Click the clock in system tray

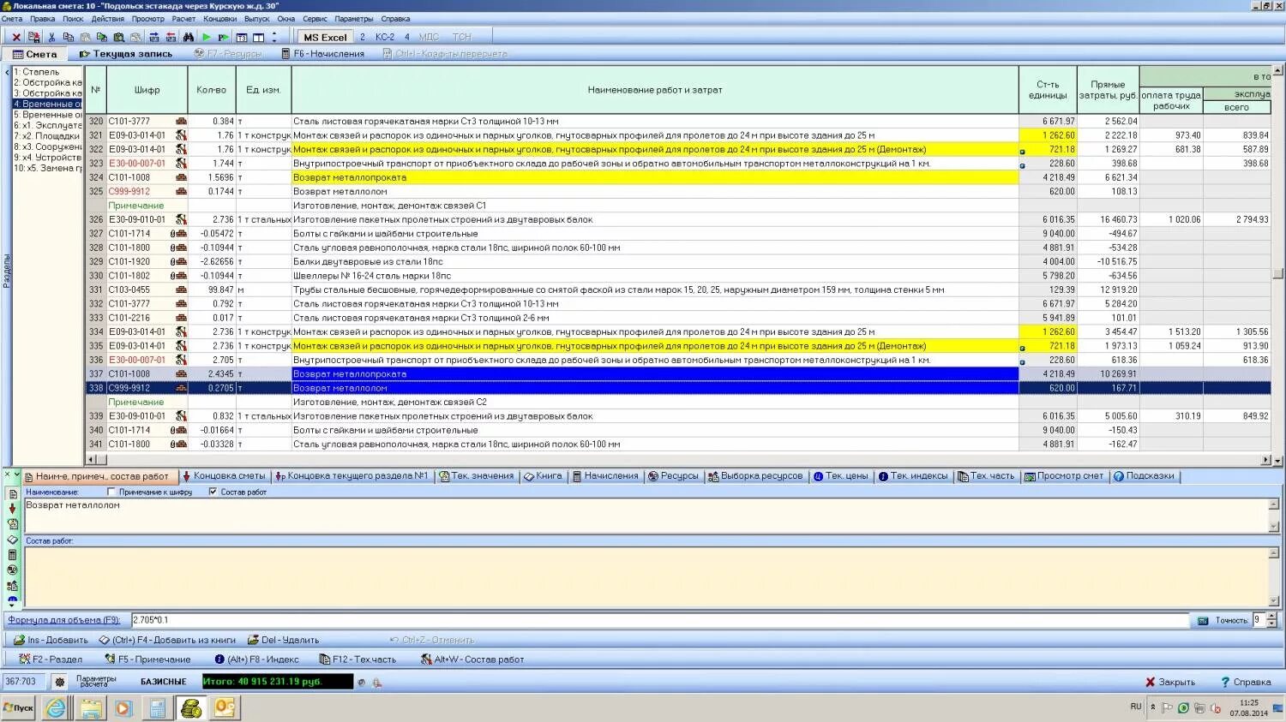tap(1248, 707)
